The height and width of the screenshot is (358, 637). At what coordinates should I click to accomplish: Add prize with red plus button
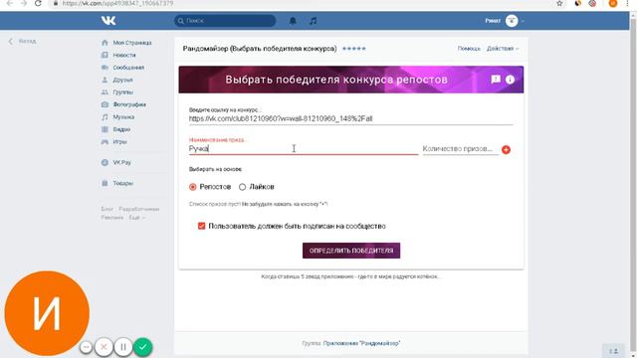click(x=506, y=150)
